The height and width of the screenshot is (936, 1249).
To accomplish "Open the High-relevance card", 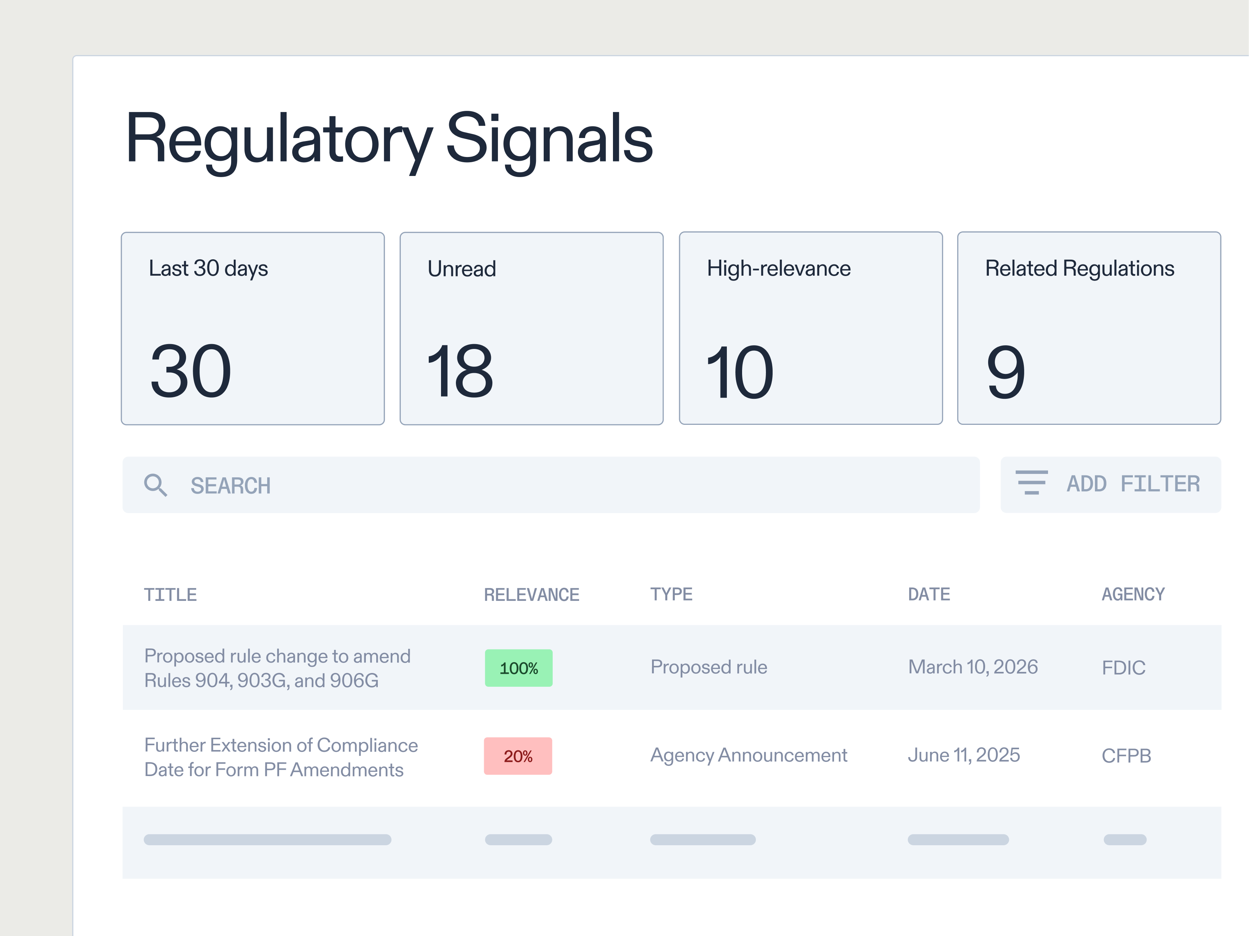I will 810,328.
